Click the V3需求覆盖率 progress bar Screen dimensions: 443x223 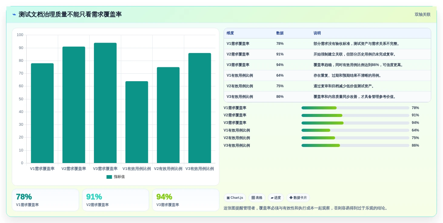coord(355,123)
